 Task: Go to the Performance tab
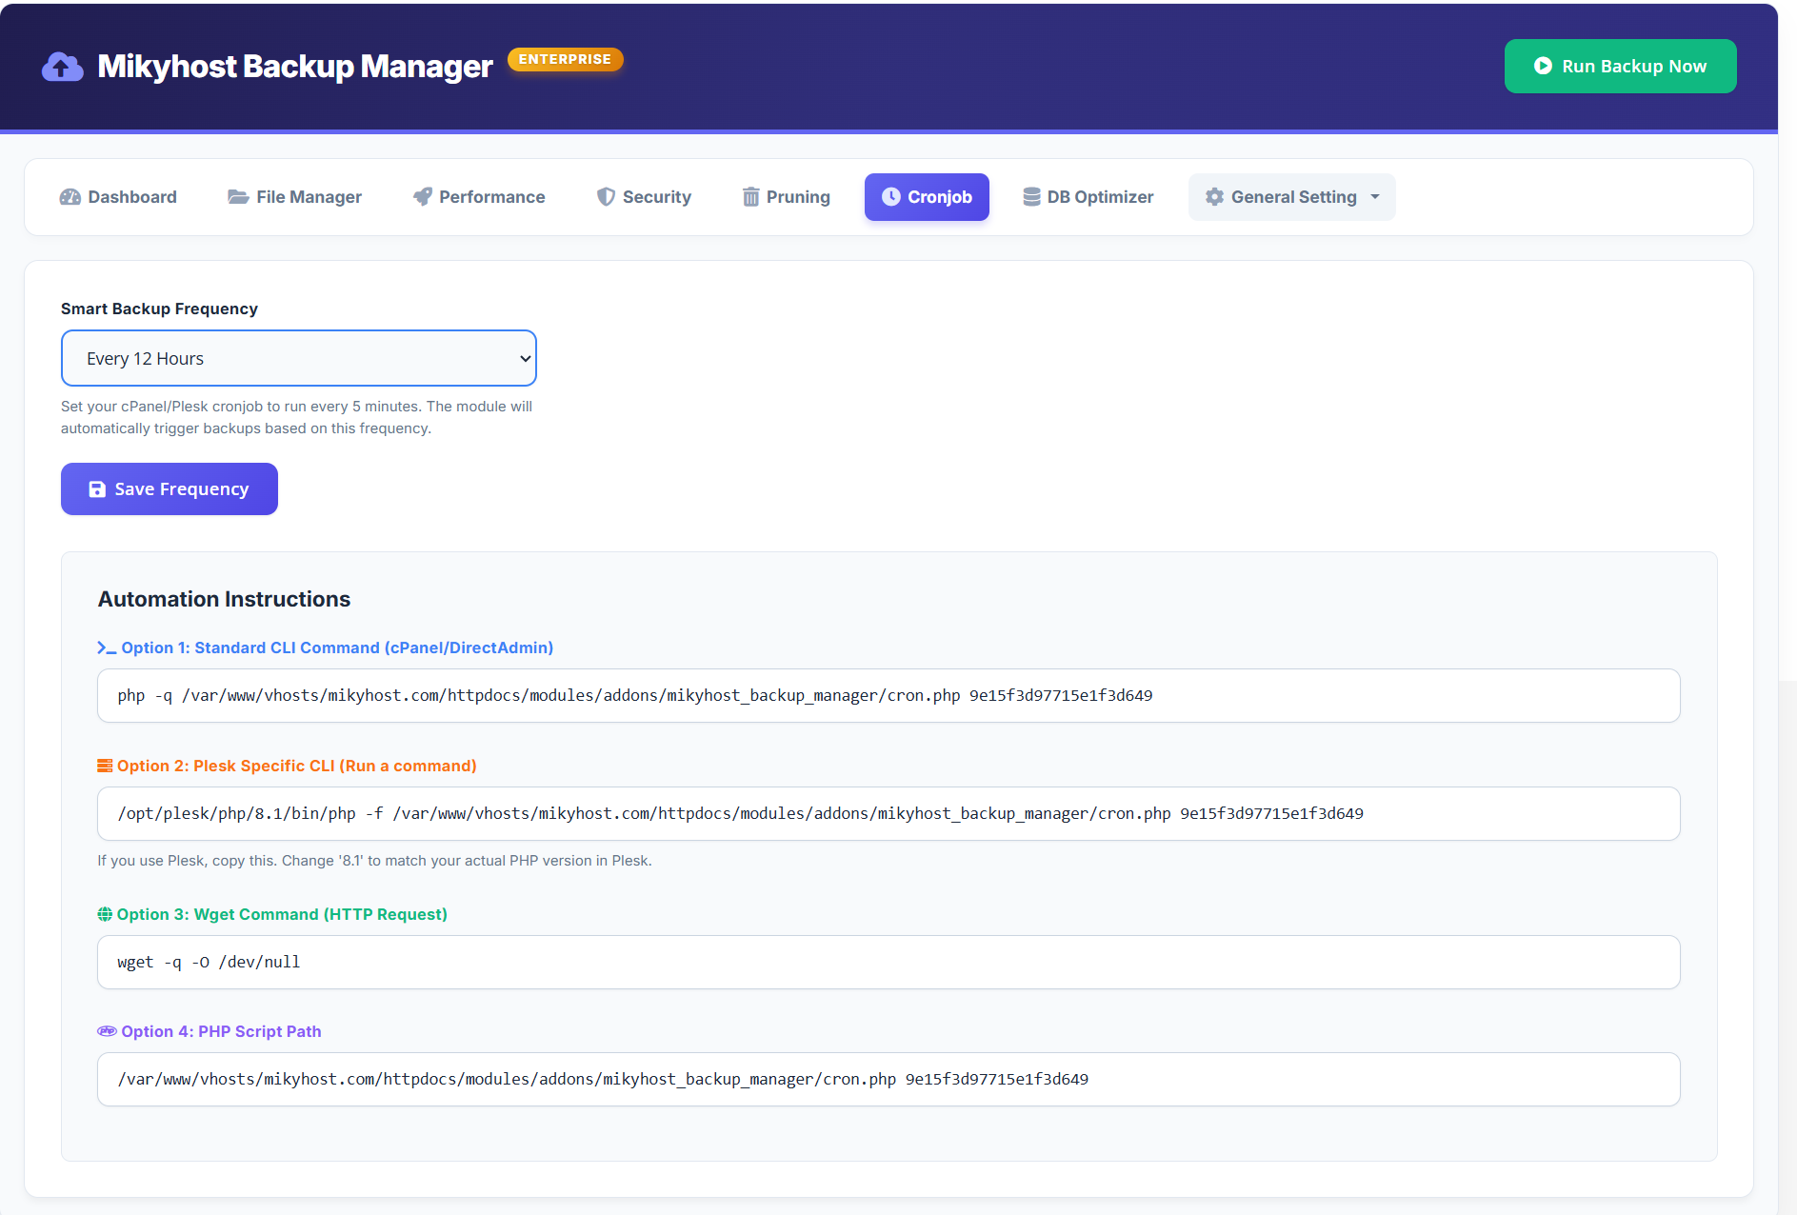[480, 197]
